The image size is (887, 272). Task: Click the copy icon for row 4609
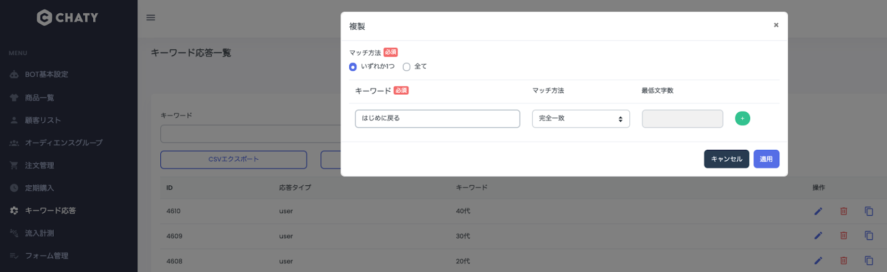[x=869, y=236]
